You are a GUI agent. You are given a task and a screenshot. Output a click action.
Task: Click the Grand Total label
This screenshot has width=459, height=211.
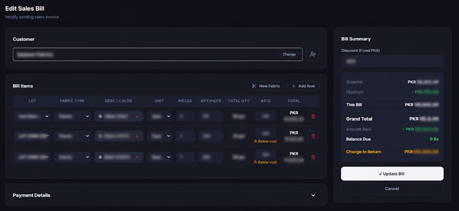(x=359, y=119)
